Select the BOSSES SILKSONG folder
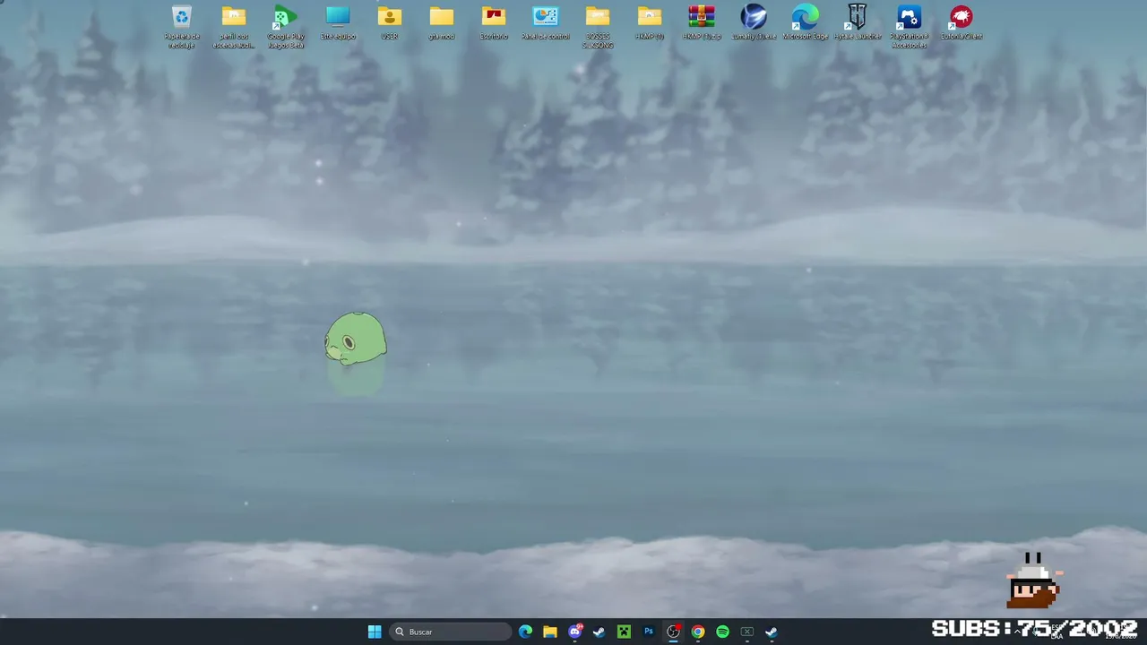Image resolution: width=1147 pixels, height=645 pixels. pyautogui.click(x=597, y=26)
